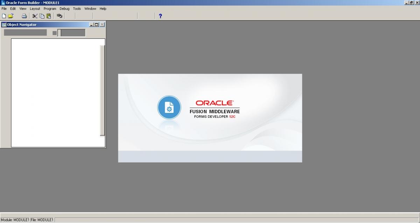Click the Copy icon in toolbar
The width and height of the screenshot is (420, 223).
point(42,16)
